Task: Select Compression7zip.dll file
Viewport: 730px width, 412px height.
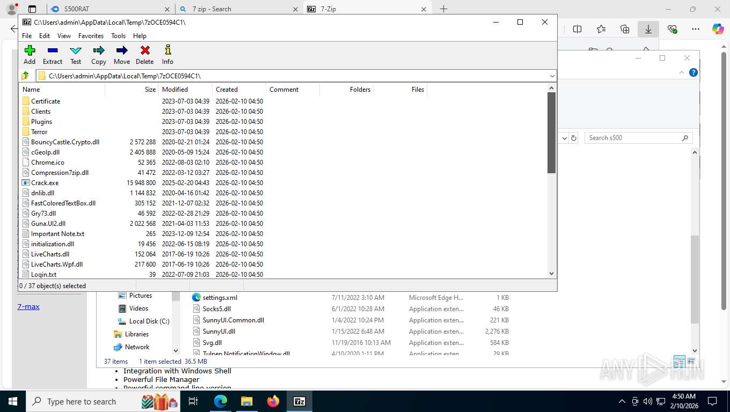Action: coord(60,173)
